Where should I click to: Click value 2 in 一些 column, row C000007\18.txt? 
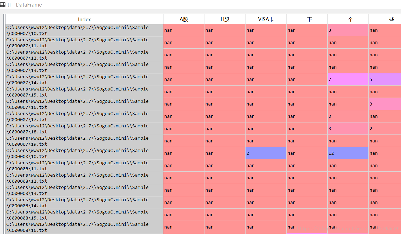[x=385, y=129]
